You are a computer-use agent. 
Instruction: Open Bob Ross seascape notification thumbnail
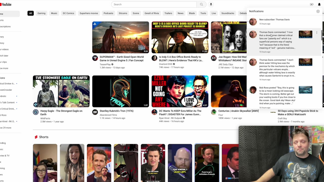pyautogui.click(x=306, y=90)
